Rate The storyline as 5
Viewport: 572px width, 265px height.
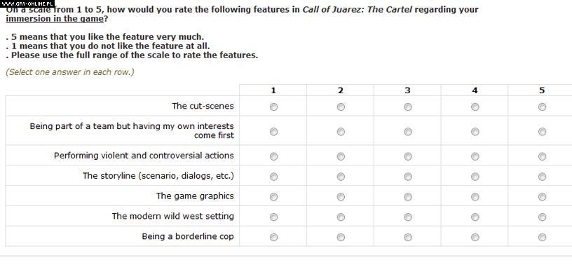(542, 177)
